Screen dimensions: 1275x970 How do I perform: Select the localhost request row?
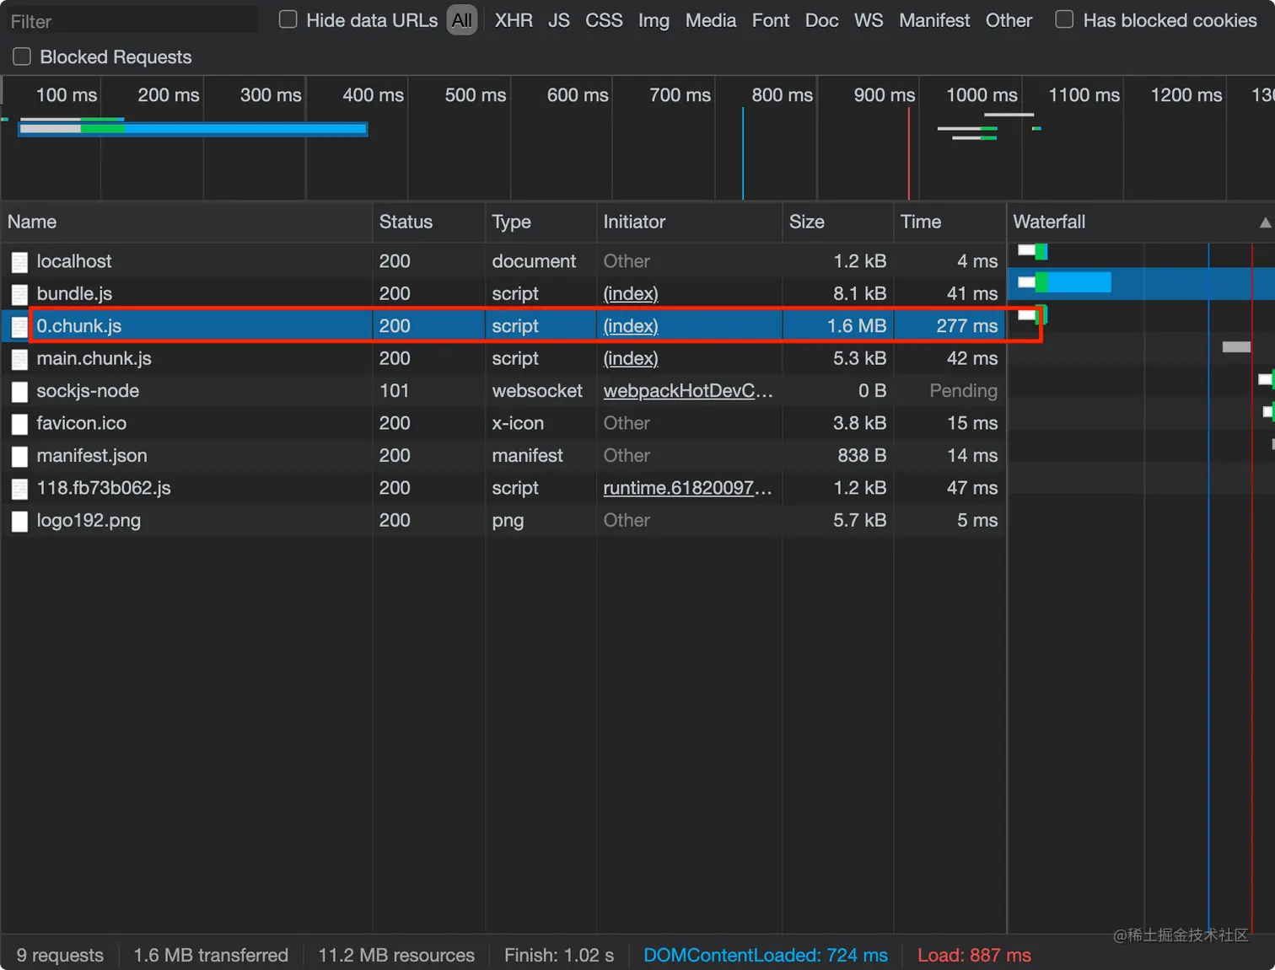503,261
